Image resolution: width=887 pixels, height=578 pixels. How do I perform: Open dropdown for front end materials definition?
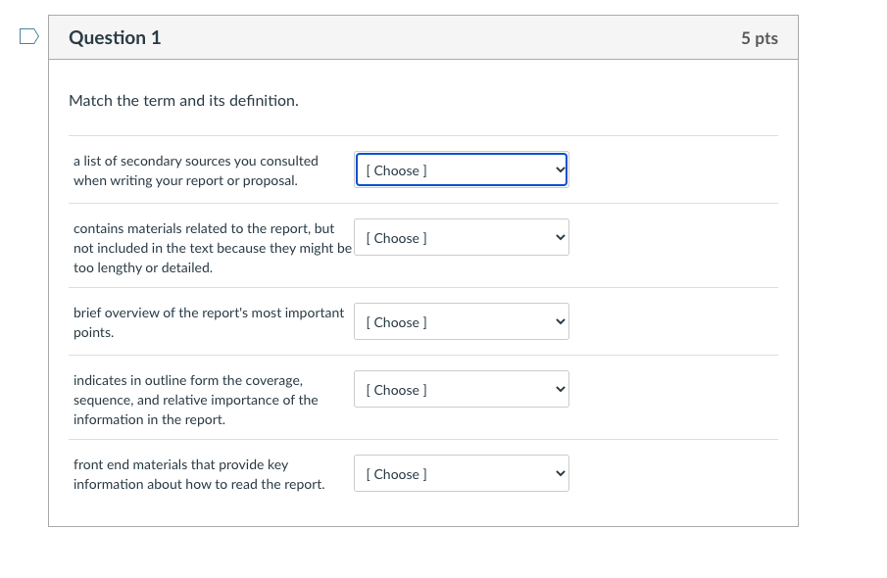coord(462,473)
